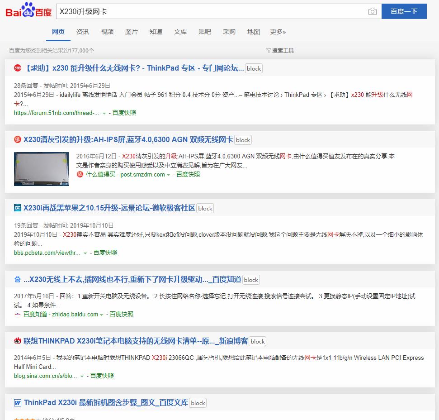The image size is (439, 420).
Task: Switch to the 视频 tab
Action: pos(107,32)
